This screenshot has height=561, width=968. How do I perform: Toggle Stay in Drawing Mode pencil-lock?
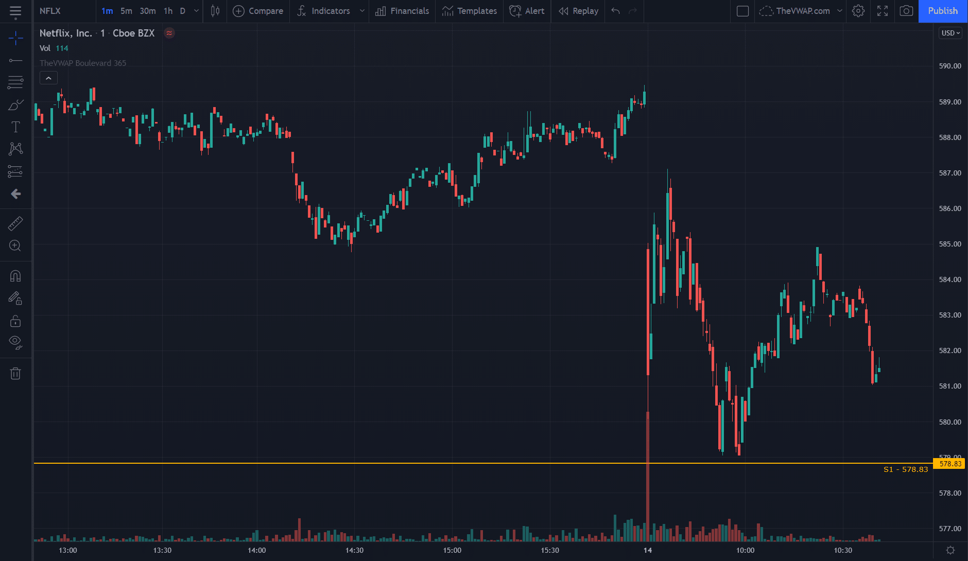15,299
